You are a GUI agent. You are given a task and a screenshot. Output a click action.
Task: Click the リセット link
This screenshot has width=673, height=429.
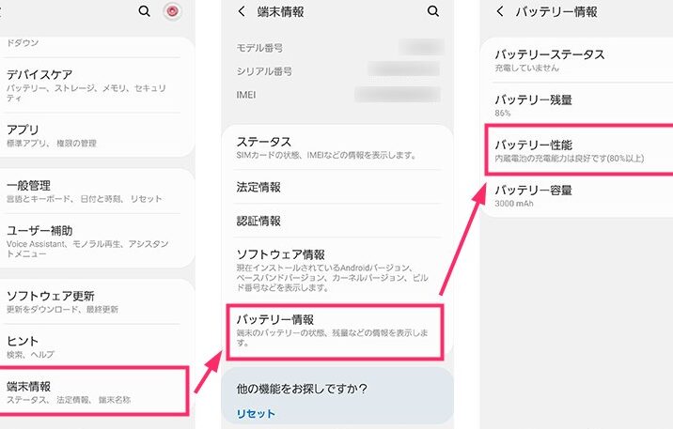[x=255, y=414]
